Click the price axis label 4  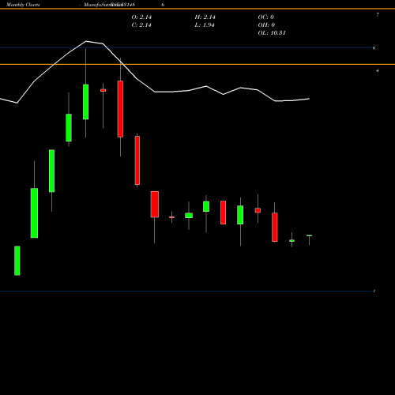click(378, 70)
